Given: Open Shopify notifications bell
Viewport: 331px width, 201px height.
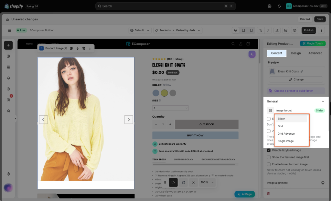Looking at the screenshot, I should click(x=279, y=6).
